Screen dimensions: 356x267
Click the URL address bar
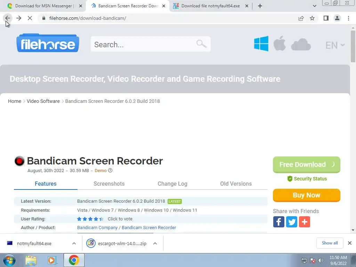(168, 18)
